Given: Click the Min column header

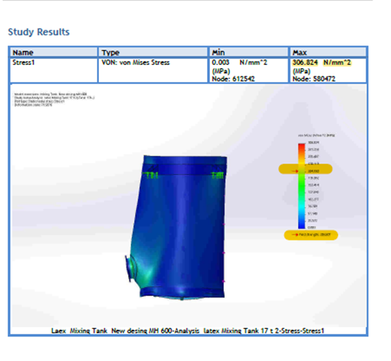Looking at the screenshot, I should [x=219, y=53].
